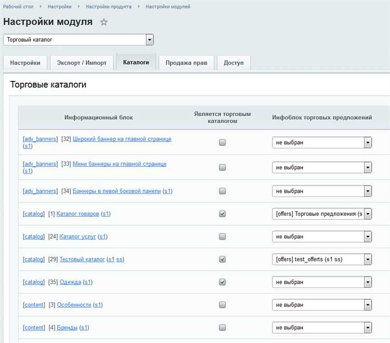Switch to the Настройки tab
Image resolution: width=390 pixels, height=343 pixels.
pos(25,63)
